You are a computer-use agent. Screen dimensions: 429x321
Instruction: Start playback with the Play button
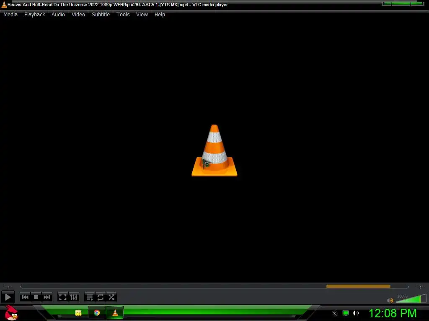click(x=8, y=297)
